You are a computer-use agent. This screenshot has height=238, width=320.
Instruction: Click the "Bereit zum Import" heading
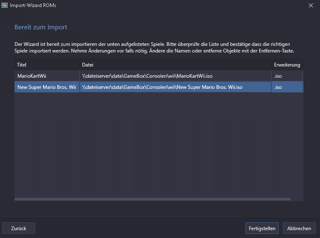click(x=41, y=27)
